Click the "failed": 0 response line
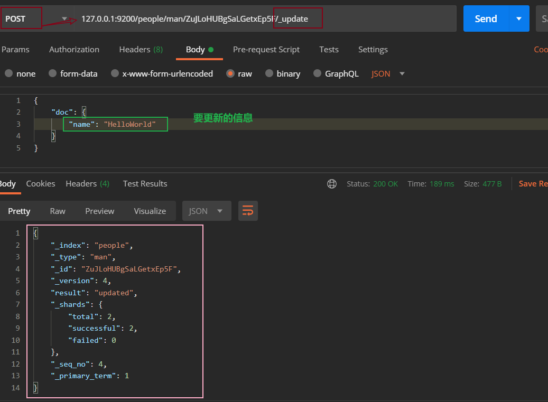 tap(92, 340)
